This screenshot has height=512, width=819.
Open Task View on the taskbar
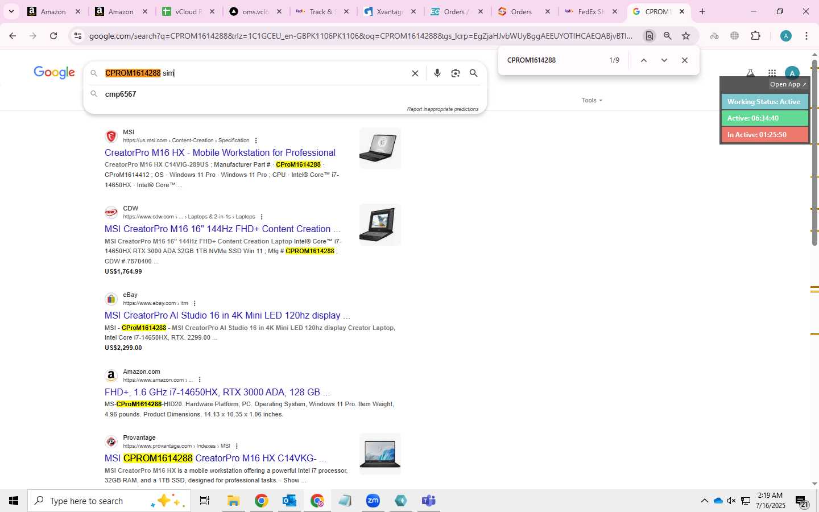click(x=205, y=501)
